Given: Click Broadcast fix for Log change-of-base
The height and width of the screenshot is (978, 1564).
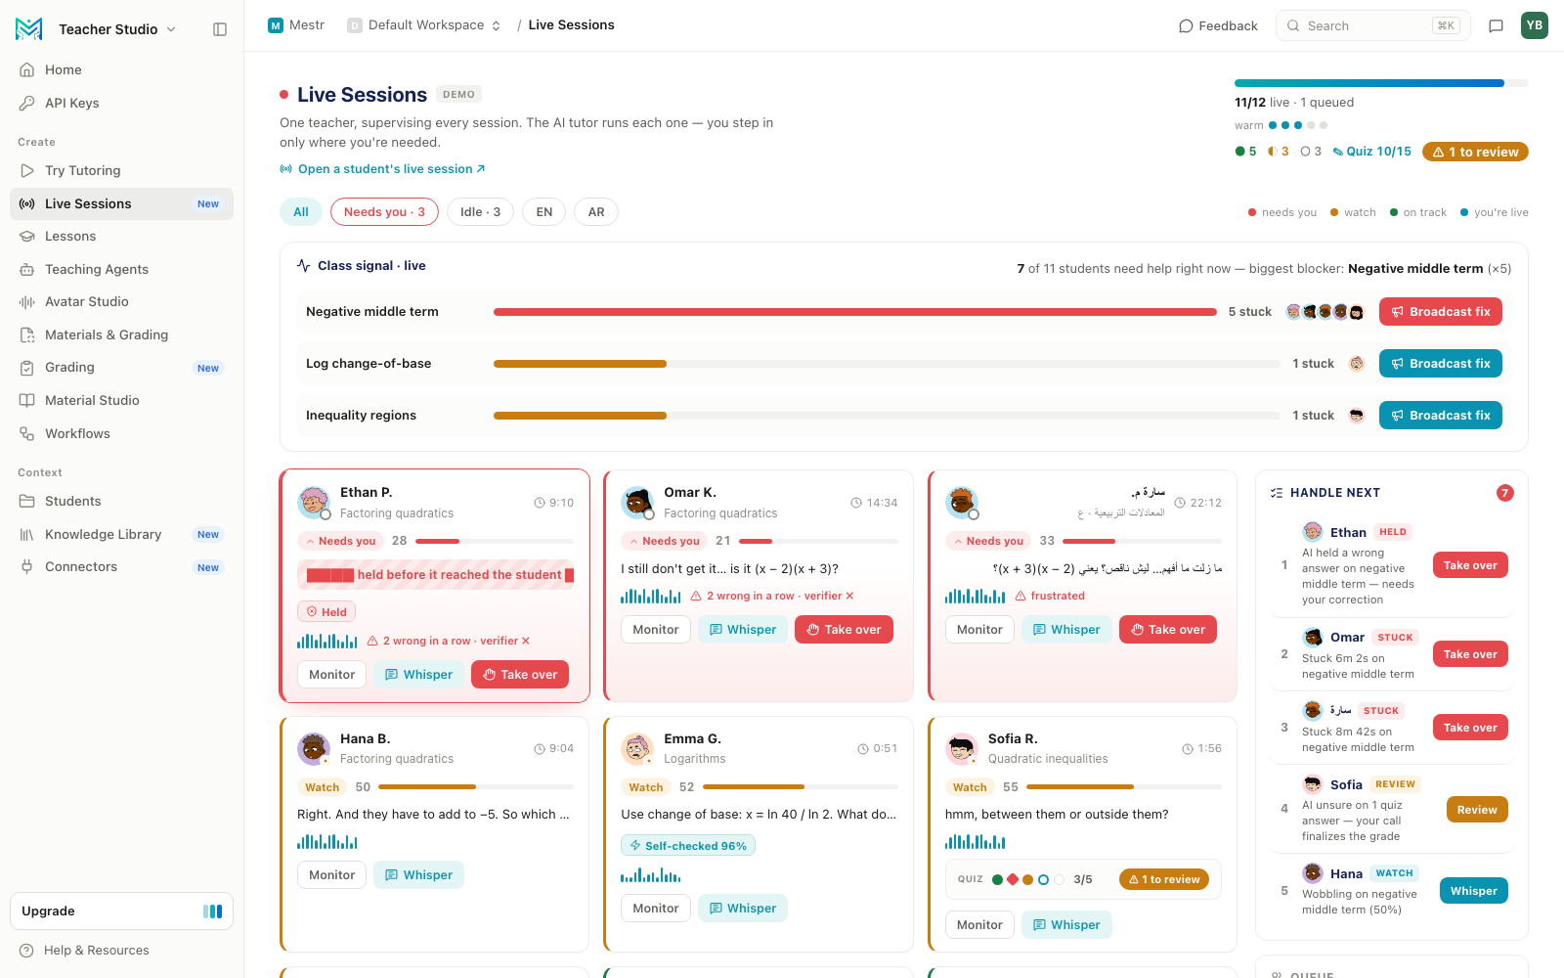Looking at the screenshot, I should [x=1440, y=364].
